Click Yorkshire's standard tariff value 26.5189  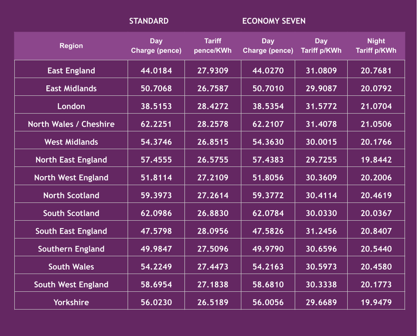click(x=213, y=302)
